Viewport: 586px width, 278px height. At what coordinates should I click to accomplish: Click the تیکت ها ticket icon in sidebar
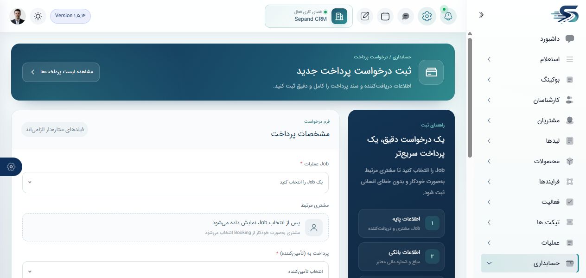pyautogui.click(x=570, y=222)
